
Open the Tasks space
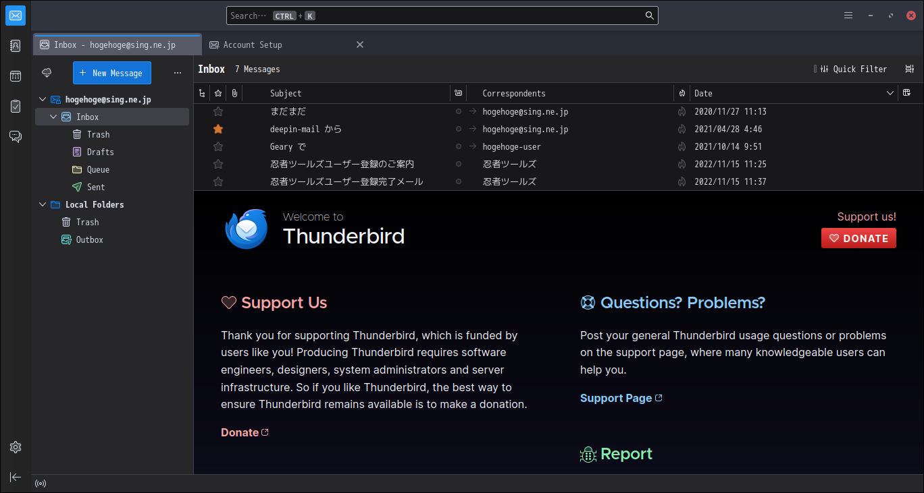(16, 107)
